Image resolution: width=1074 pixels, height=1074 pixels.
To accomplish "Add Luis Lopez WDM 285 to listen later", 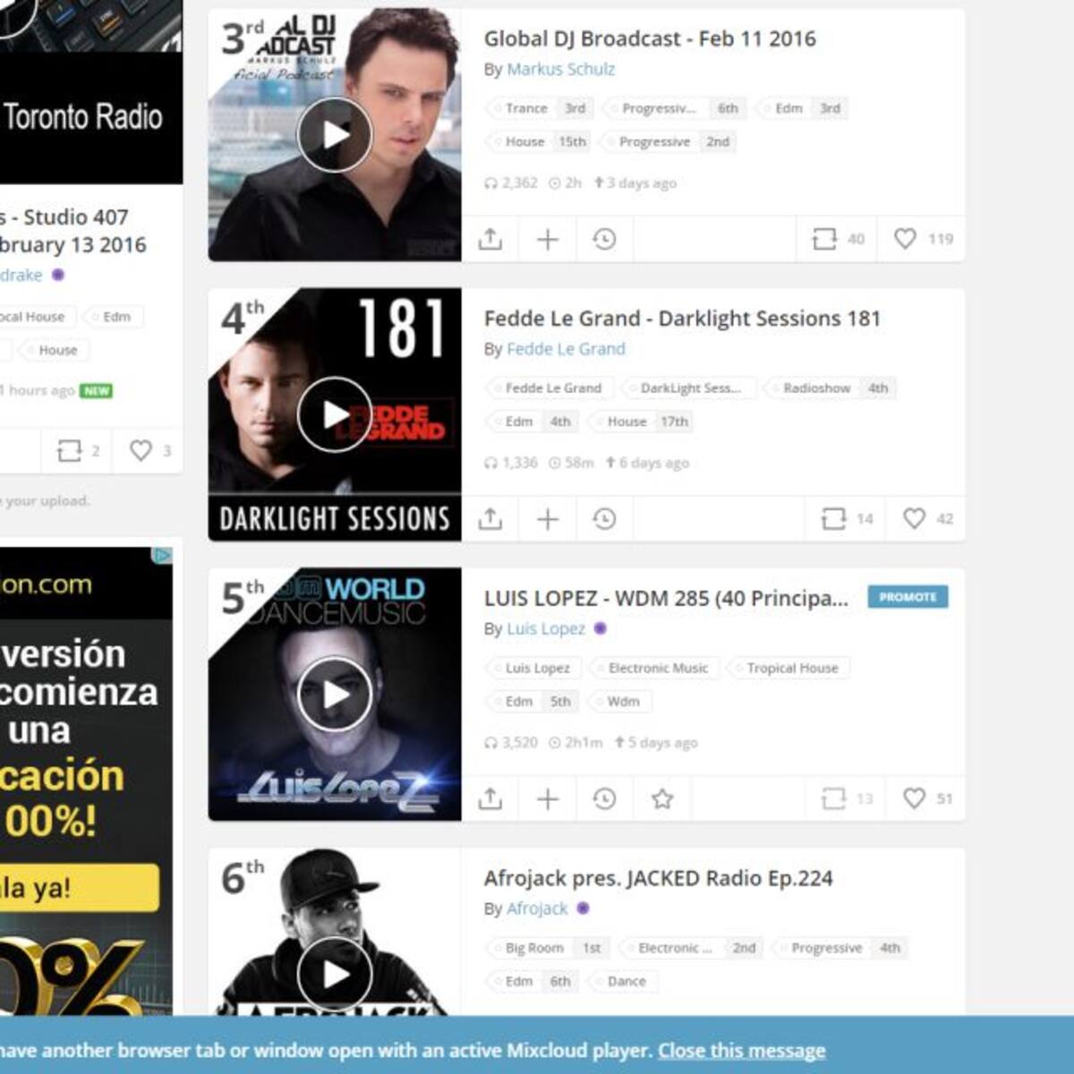I will coord(604,798).
